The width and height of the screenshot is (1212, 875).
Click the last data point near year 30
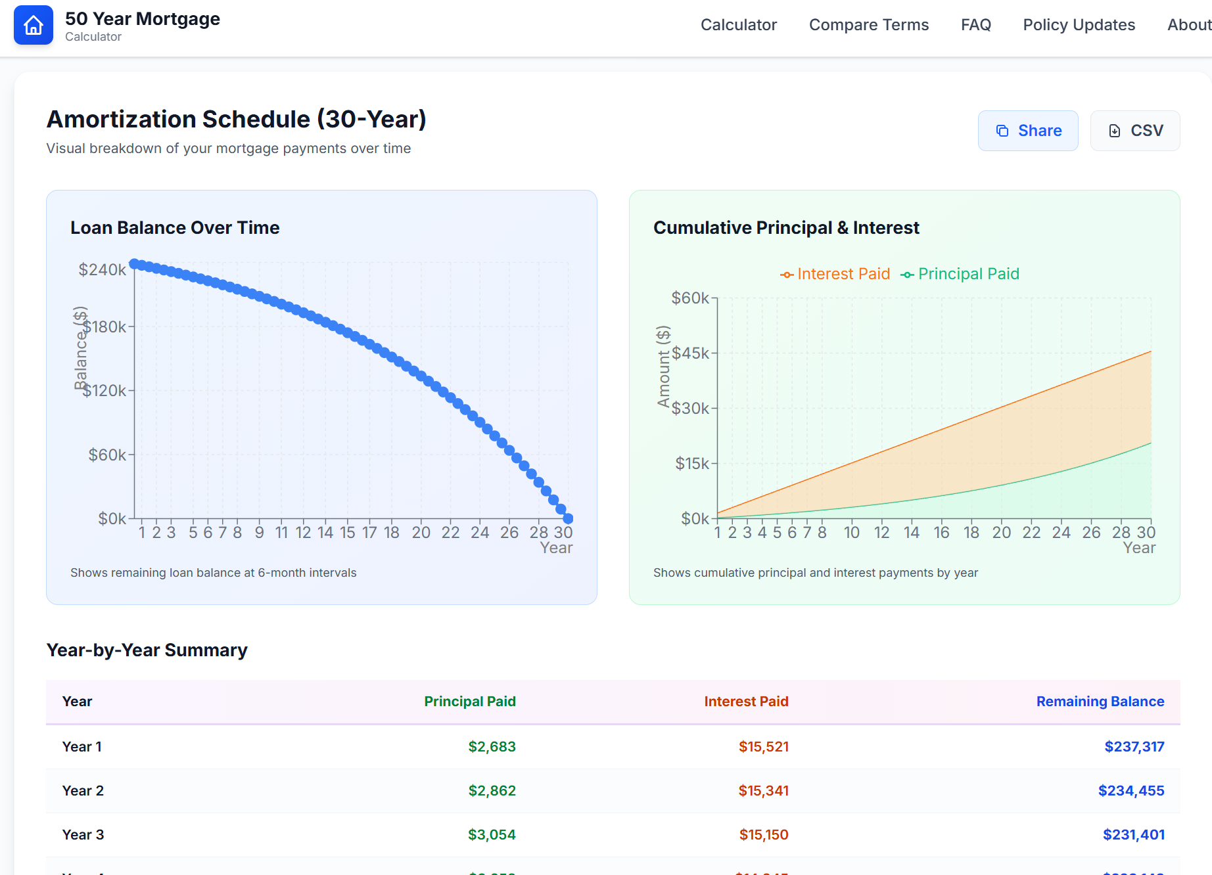pyautogui.click(x=568, y=518)
